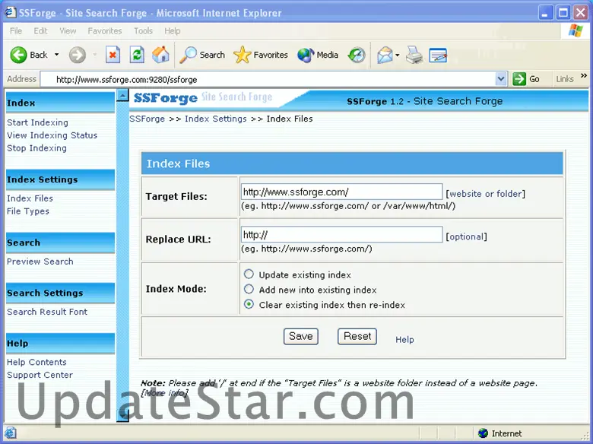Select Clear existing index then re-index radio
Screen dimensions: 593x444
tap(249, 304)
